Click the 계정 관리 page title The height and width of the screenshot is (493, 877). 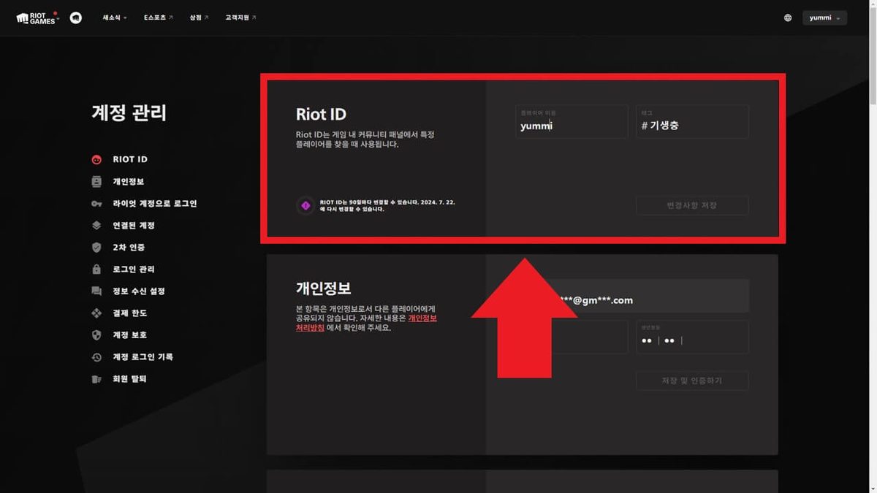(x=129, y=112)
